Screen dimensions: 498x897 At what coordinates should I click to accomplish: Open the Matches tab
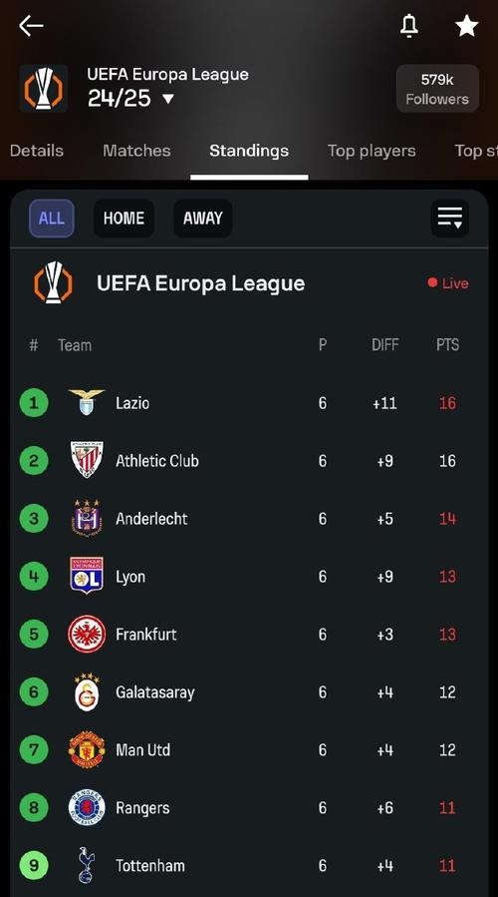tap(136, 151)
